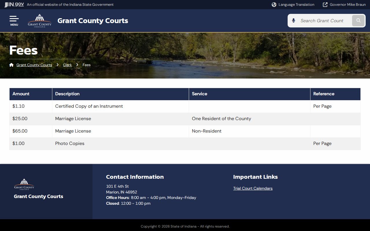The image size is (370, 231).
Task: Click the Contact Information heading
Action: click(135, 177)
